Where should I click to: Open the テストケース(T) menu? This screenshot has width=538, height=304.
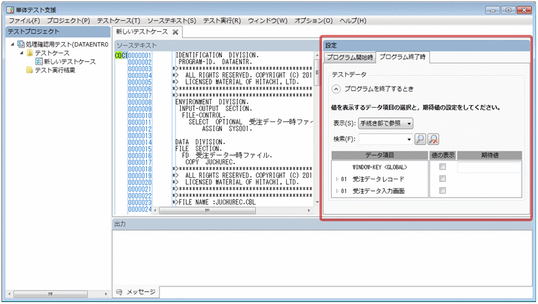click(118, 21)
